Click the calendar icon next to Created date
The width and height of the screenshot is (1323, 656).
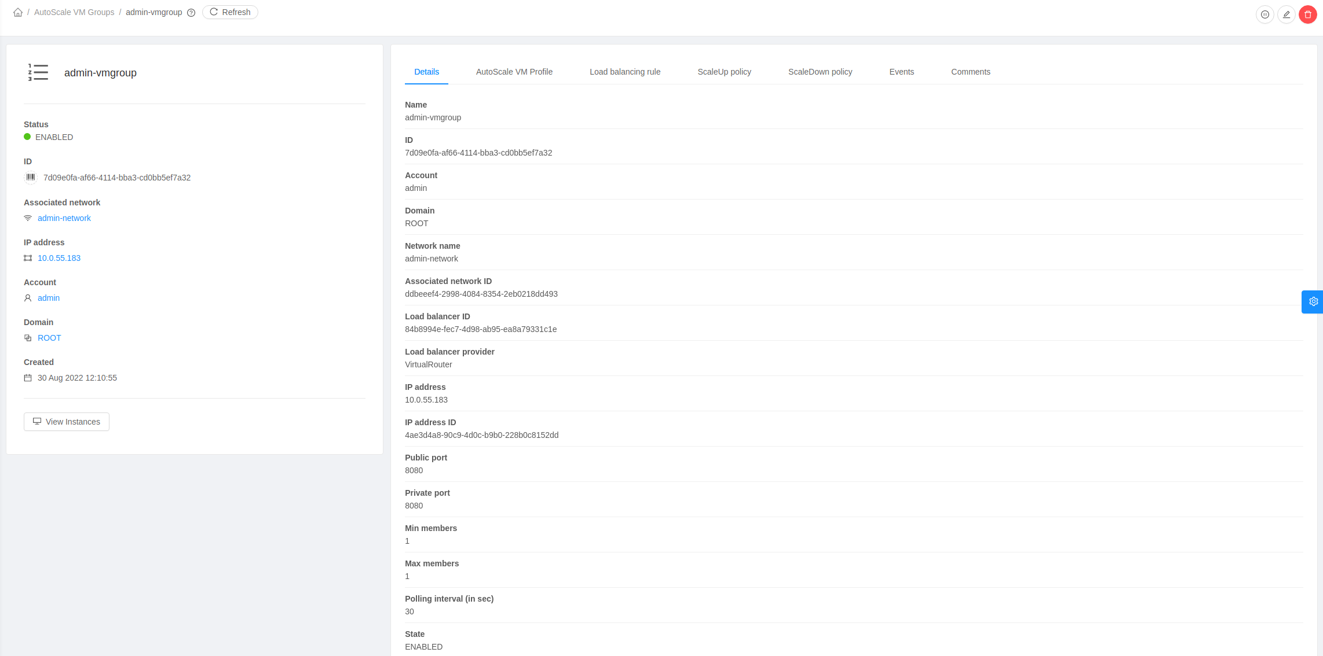(28, 377)
